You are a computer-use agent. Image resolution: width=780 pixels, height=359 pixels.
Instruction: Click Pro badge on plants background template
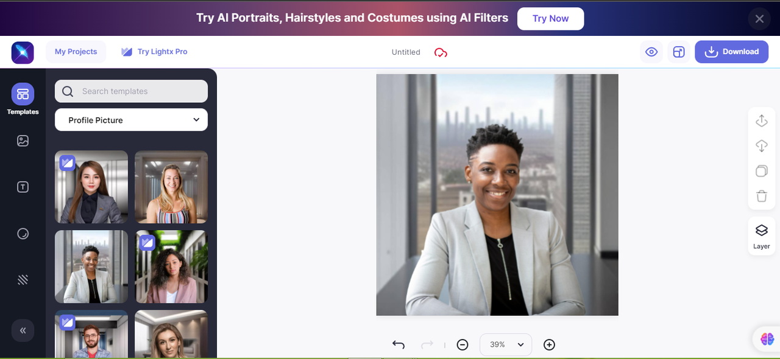pos(147,242)
